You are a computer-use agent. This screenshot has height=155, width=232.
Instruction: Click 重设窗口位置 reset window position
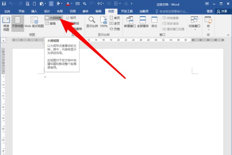[173, 29]
